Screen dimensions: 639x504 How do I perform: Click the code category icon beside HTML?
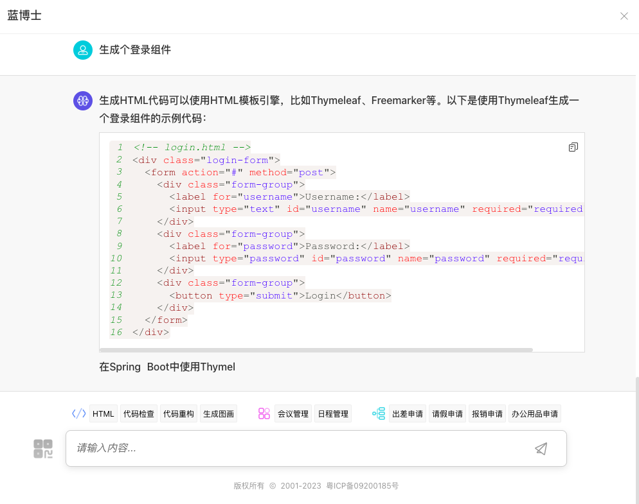79,413
